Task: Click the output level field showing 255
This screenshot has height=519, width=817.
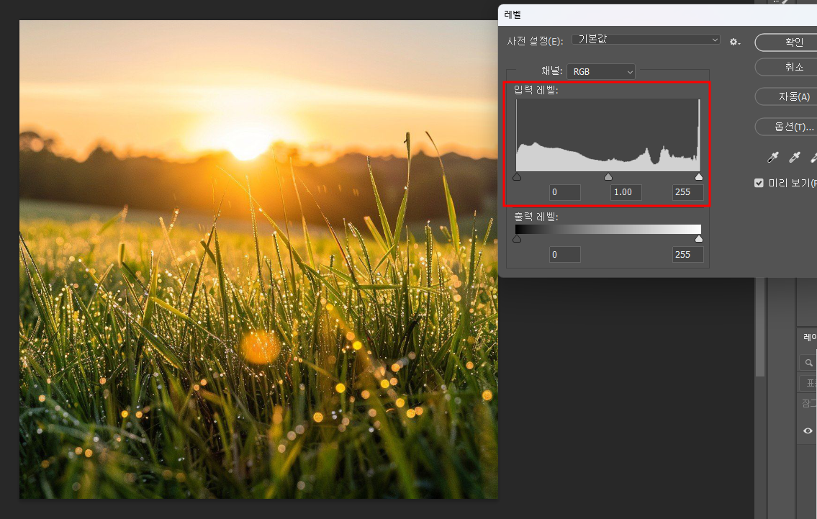Action: tap(687, 254)
